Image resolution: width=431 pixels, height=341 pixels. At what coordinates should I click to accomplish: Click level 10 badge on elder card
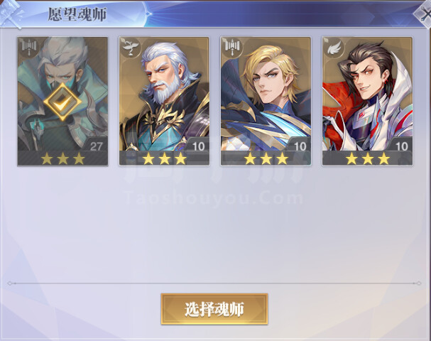click(x=198, y=146)
